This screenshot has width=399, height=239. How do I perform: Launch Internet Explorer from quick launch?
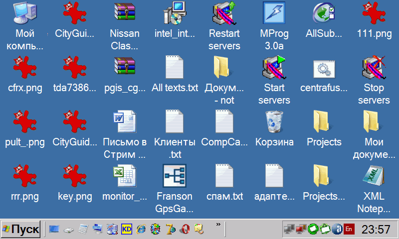[142, 230]
